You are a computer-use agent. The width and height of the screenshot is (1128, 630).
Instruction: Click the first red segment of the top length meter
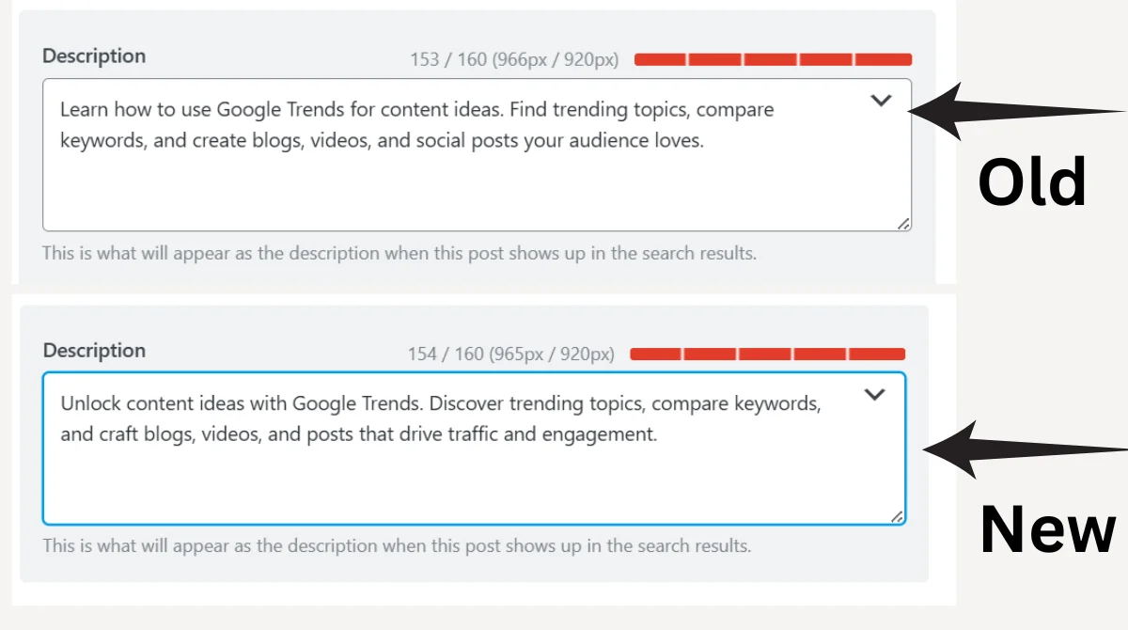pyautogui.click(x=659, y=58)
